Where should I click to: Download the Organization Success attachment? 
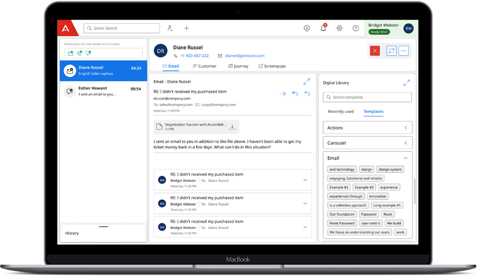[x=233, y=127]
